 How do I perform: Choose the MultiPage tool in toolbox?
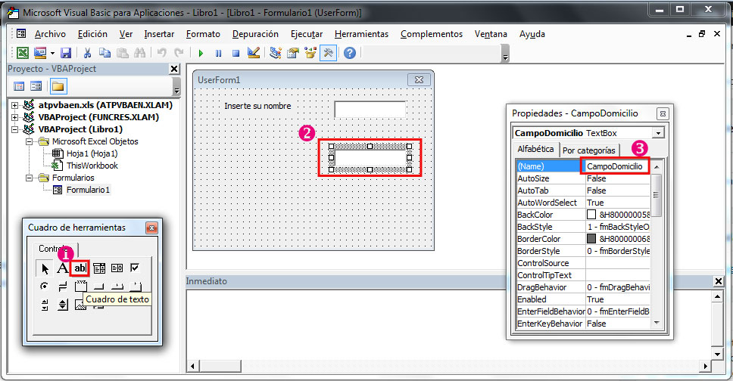click(135, 287)
